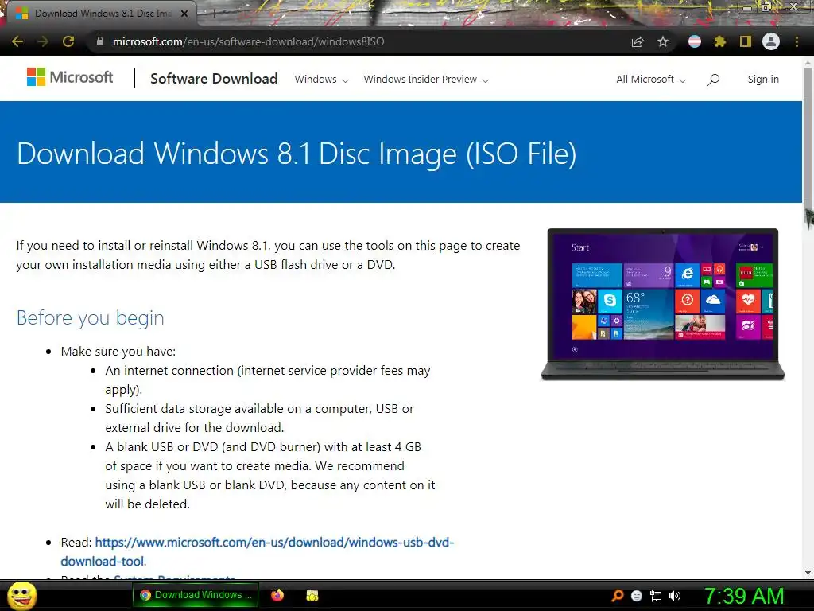Open the striped flag extension icon

[x=695, y=41]
